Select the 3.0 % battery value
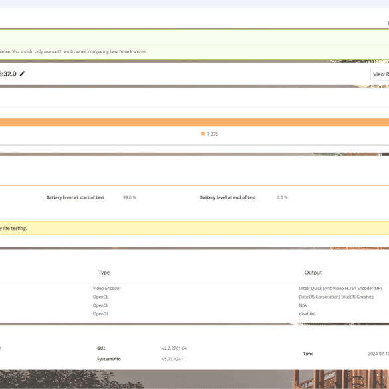Image resolution: width=389 pixels, height=389 pixels. (x=282, y=197)
